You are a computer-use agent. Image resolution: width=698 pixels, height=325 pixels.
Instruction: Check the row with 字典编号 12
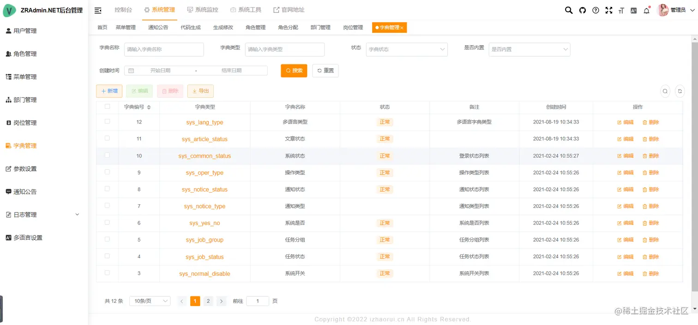108,121
